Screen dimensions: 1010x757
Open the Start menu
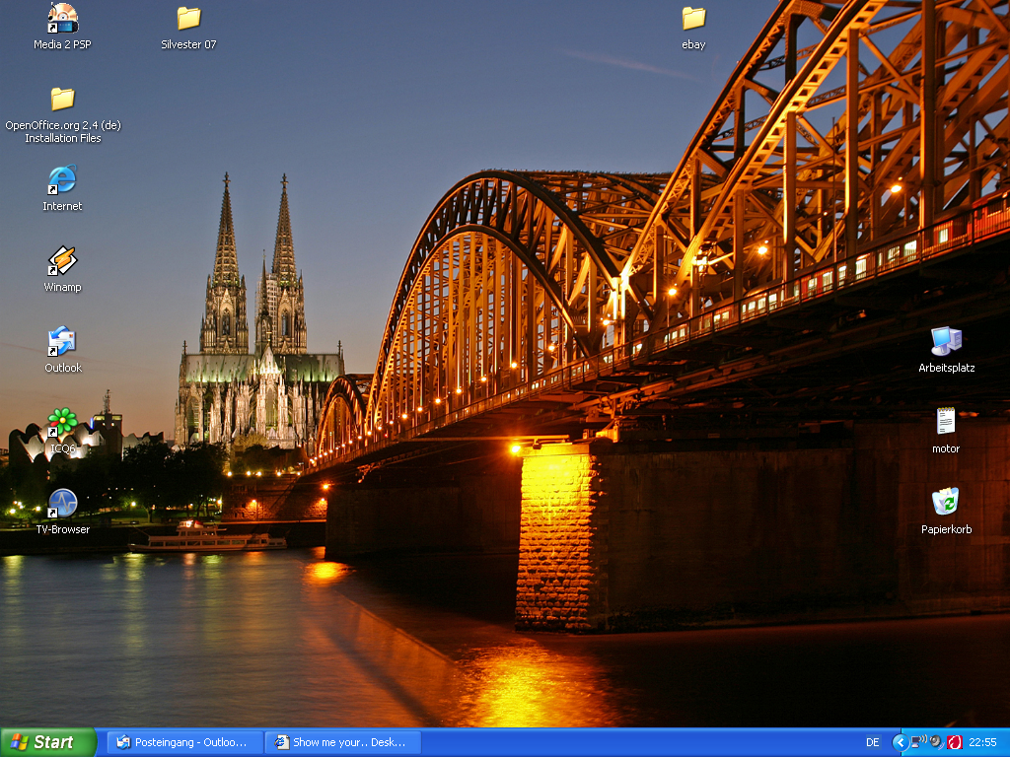tap(47, 742)
